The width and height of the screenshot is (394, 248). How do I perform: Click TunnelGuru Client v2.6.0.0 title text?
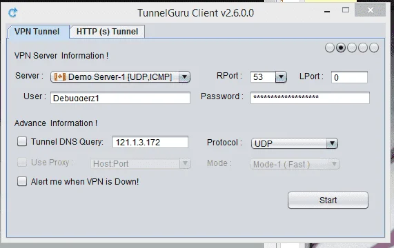[x=195, y=13]
